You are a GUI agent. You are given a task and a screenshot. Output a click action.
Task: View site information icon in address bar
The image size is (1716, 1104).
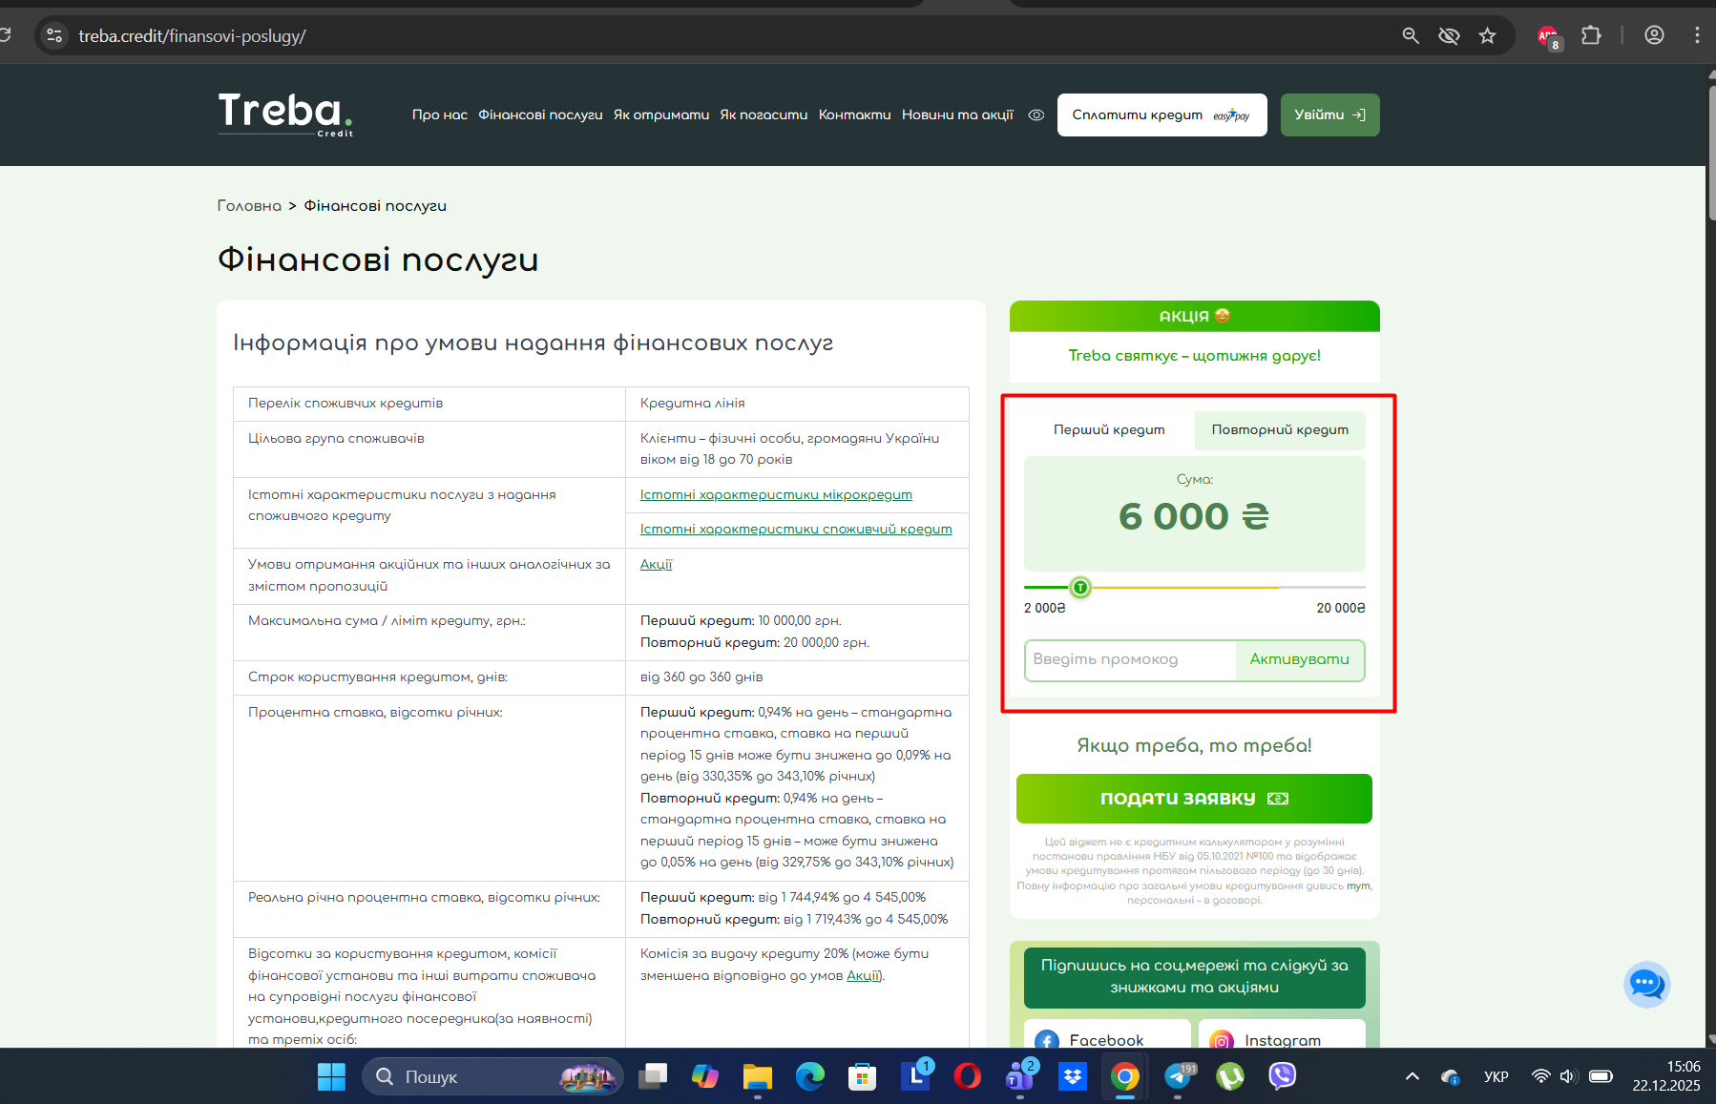(x=54, y=36)
